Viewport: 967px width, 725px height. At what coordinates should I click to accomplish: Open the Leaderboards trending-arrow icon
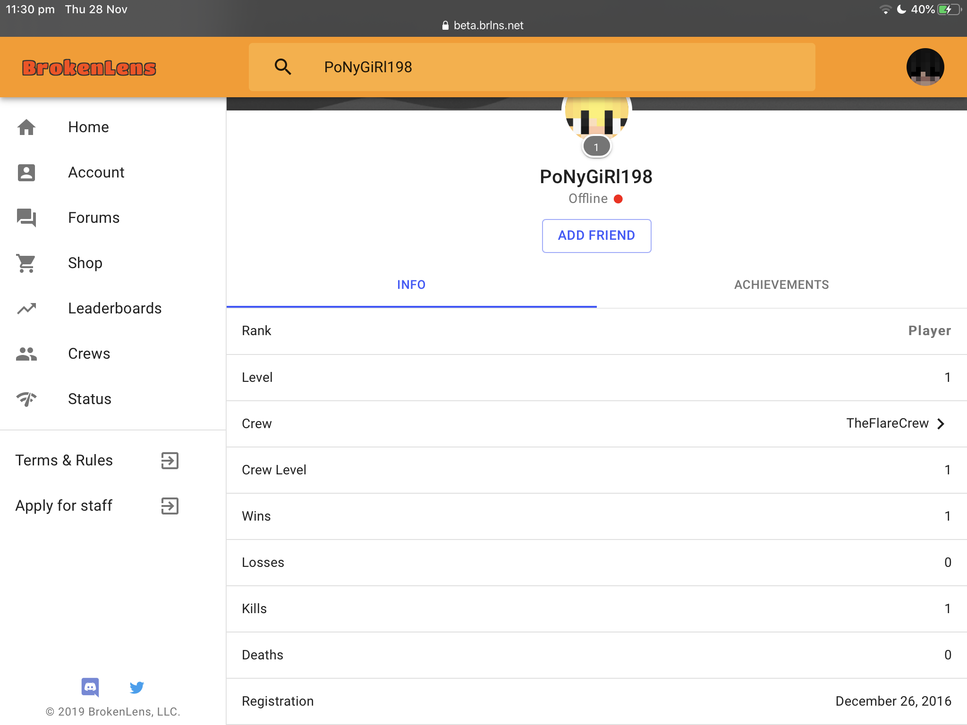coord(26,308)
